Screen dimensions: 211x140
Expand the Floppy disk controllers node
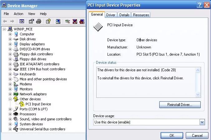[x=10, y=54]
